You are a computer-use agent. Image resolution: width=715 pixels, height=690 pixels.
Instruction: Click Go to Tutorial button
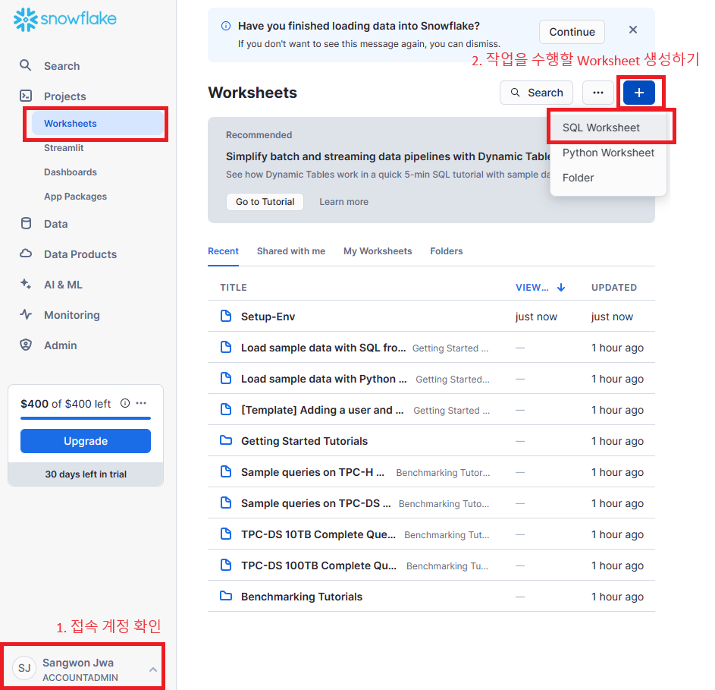[265, 202]
